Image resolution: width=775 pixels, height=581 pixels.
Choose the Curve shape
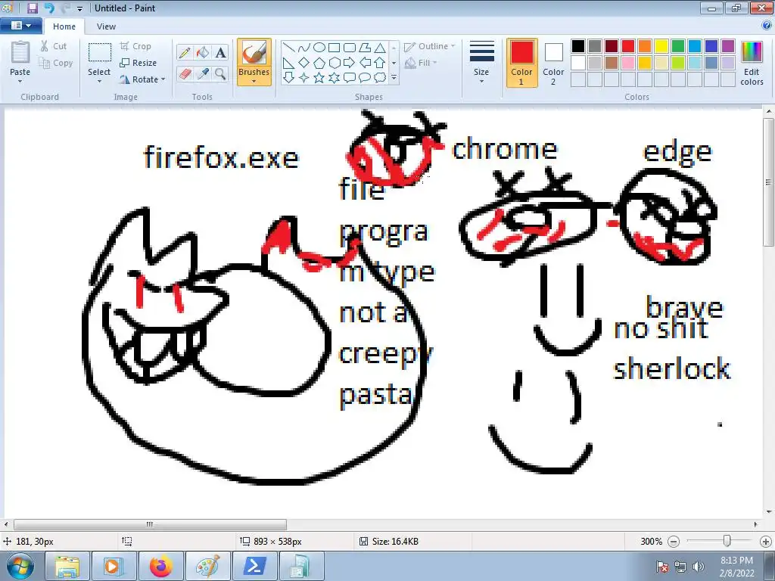point(304,48)
